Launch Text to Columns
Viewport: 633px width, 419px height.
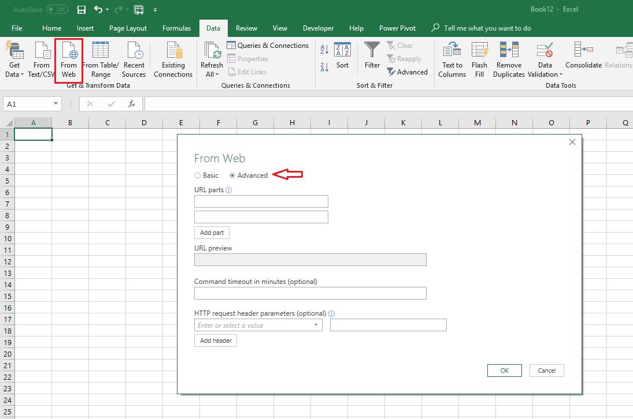tap(452, 52)
